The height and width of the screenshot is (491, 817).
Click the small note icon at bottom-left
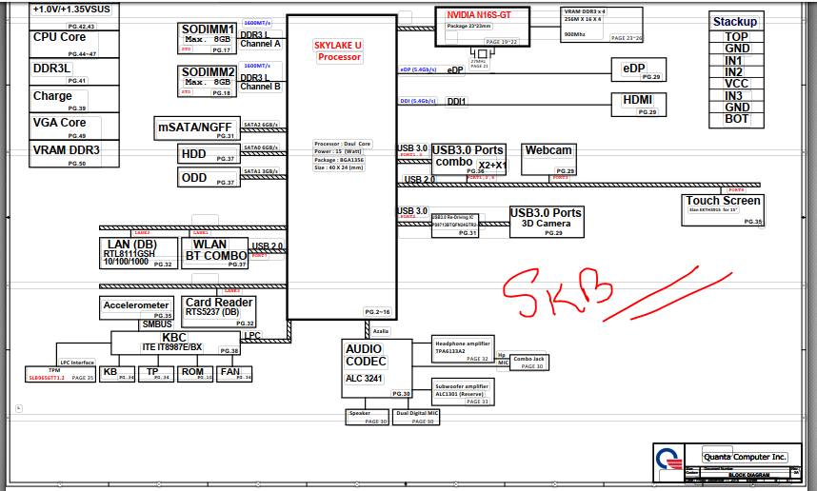click(19, 408)
